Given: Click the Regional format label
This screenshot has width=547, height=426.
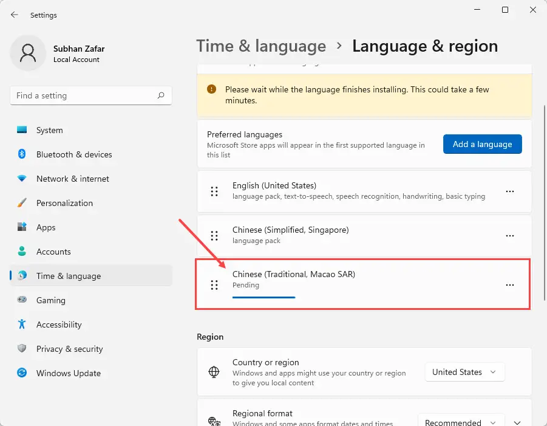Looking at the screenshot, I should pos(262,413).
